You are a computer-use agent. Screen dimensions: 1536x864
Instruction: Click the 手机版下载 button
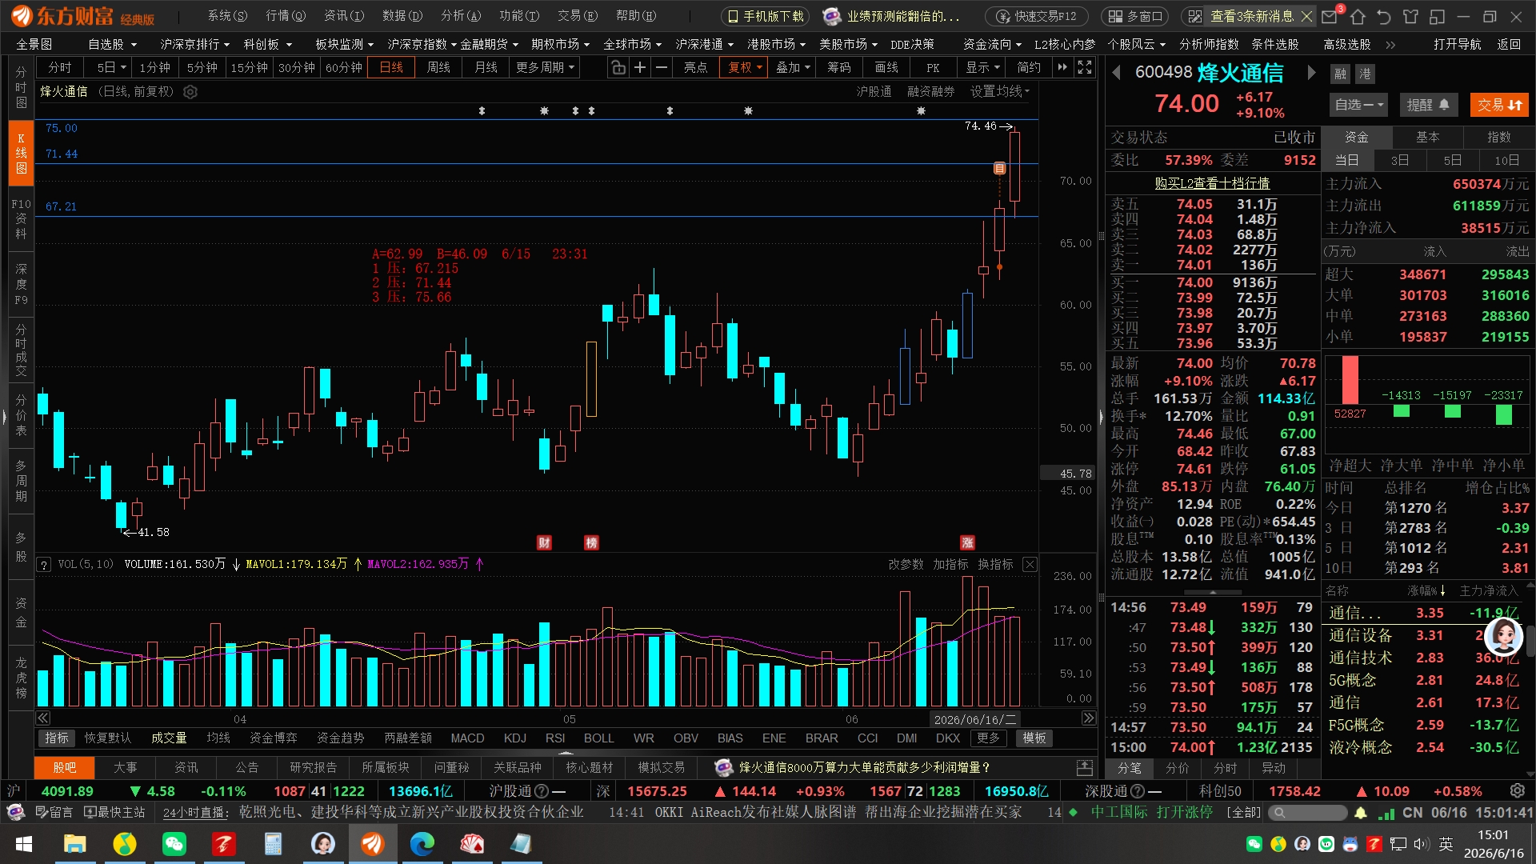pyautogui.click(x=766, y=16)
